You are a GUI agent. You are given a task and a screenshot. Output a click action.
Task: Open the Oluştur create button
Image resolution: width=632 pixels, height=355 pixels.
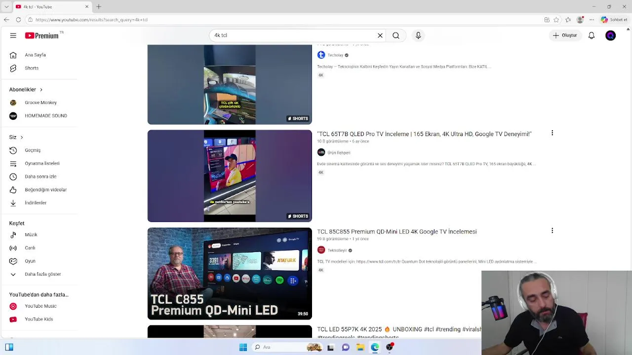pos(565,35)
